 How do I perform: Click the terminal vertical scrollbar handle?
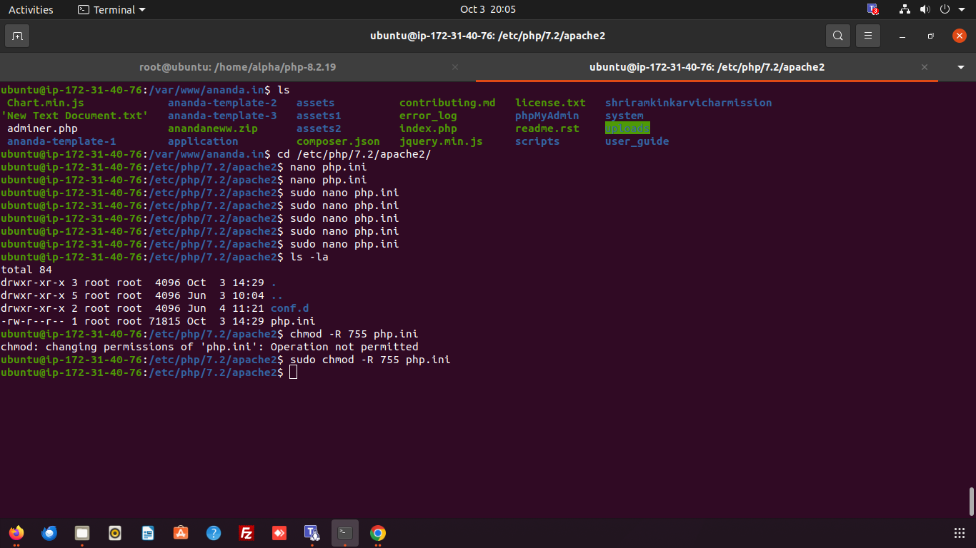971,501
